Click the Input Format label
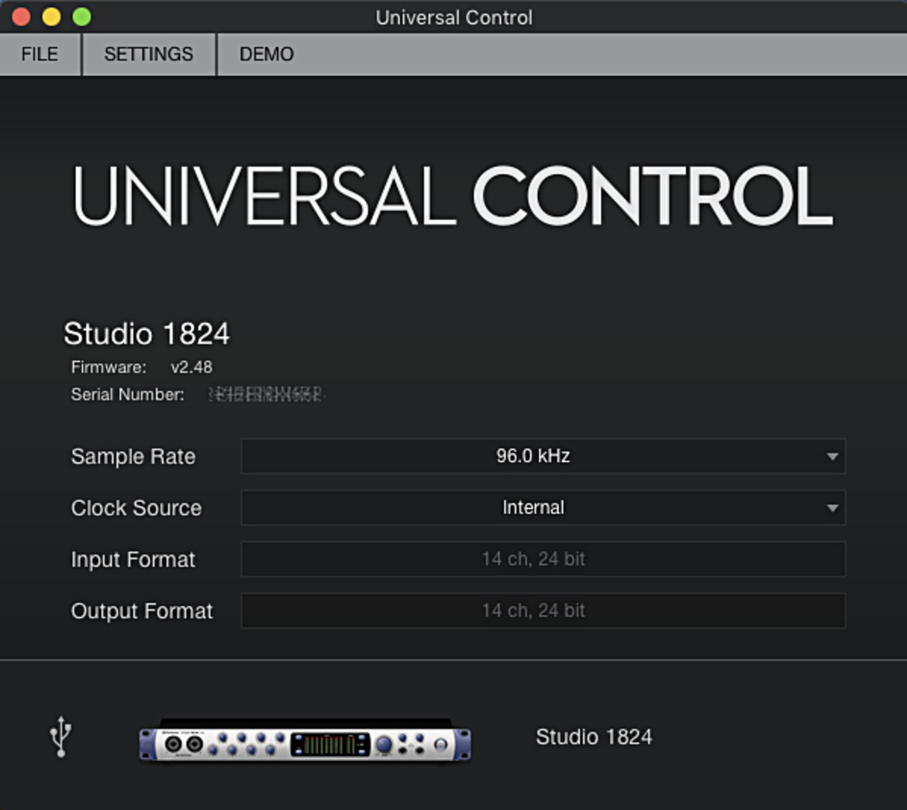907x810 pixels. pyautogui.click(x=133, y=560)
